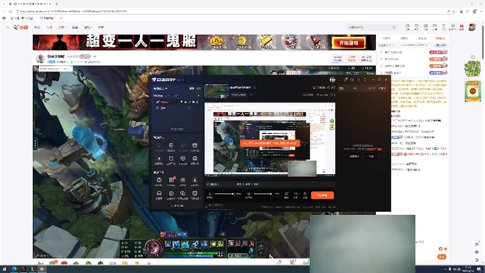The width and height of the screenshot is (485, 273).
Task: Click the send button below the chat input
Action: (442, 257)
